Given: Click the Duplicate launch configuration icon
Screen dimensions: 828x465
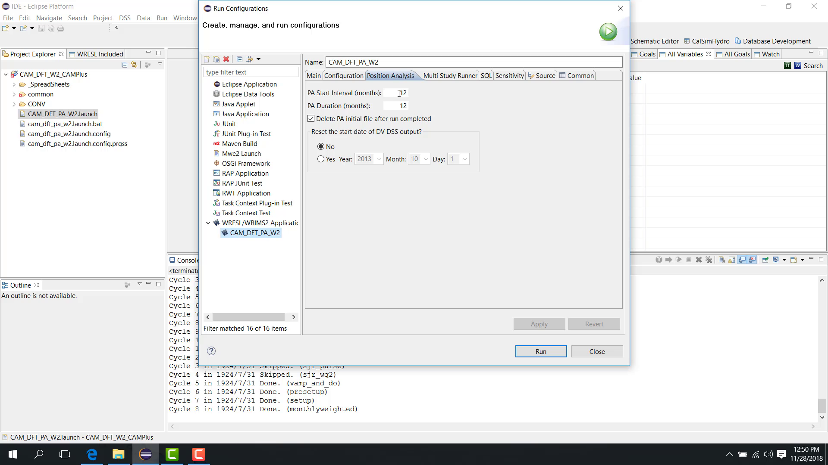Looking at the screenshot, I should [x=216, y=59].
